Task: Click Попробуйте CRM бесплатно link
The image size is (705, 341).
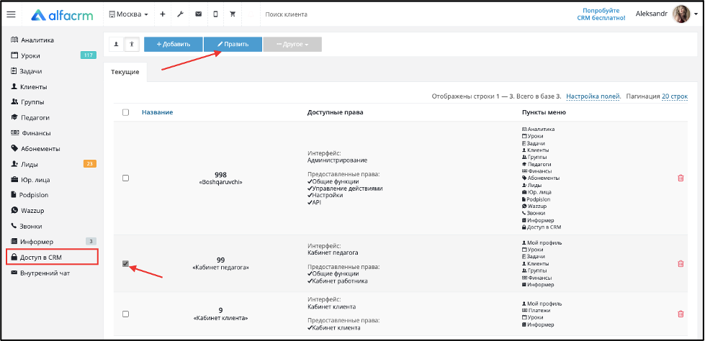Action: (x=601, y=14)
